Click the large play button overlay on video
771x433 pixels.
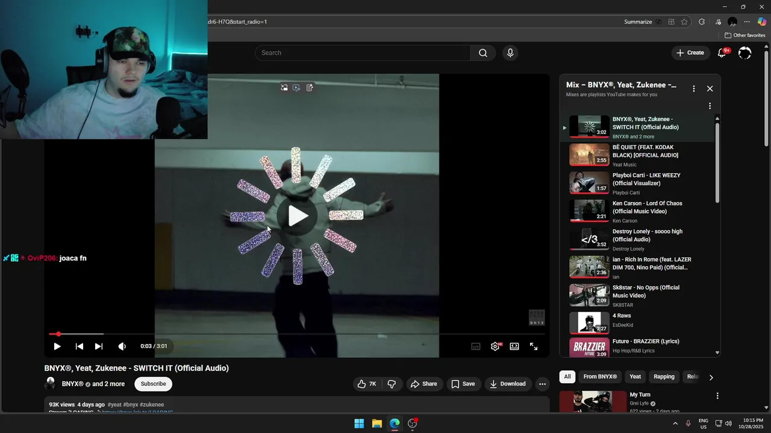(x=297, y=216)
